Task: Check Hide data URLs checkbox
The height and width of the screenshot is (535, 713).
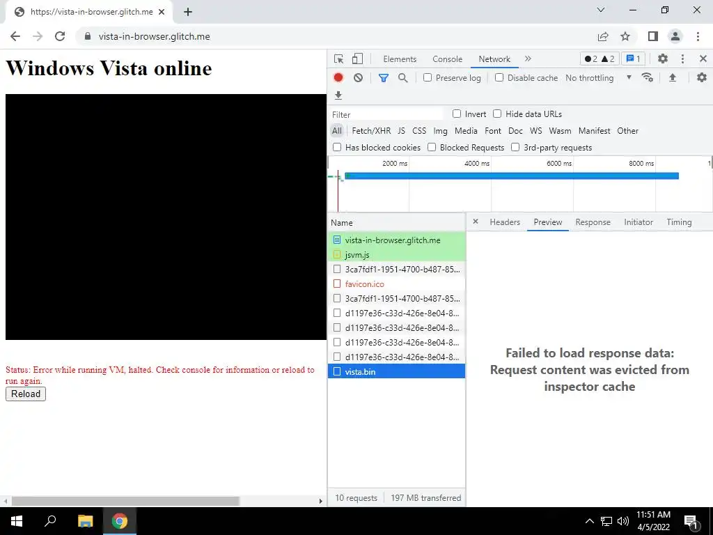Action: pyautogui.click(x=497, y=114)
